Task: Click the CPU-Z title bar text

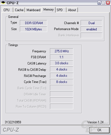Action: pyautogui.click(x=12, y=3)
